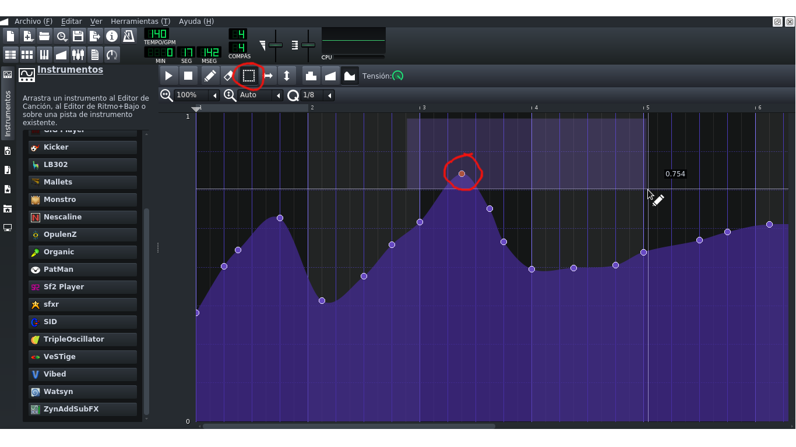This screenshot has height=447, width=796.
Task: Set discrete progression mode
Action: [x=310, y=75]
